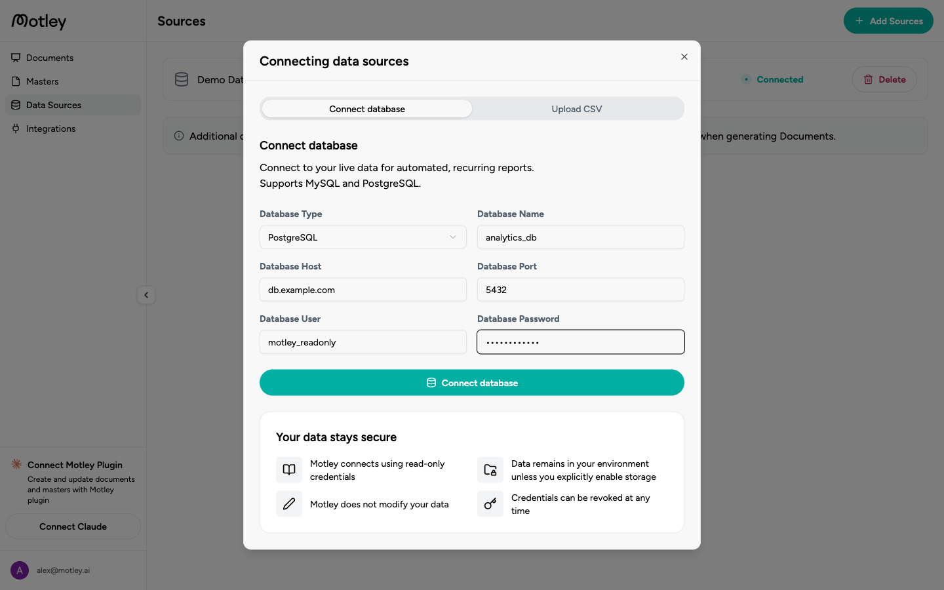Click the plus icon in Add Sources

point(859,21)
